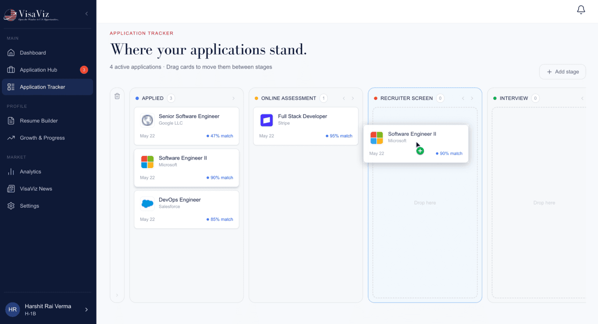This screenshot has height=324, width=598.
Task: Expand the trash column chevron
Action: pyautogui.click(x=117, y=295)
